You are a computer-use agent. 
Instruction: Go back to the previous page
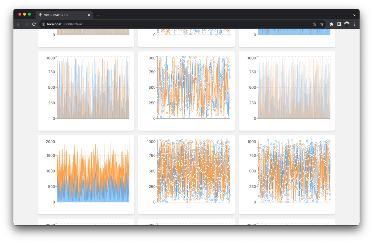click(x=19, y=24)
